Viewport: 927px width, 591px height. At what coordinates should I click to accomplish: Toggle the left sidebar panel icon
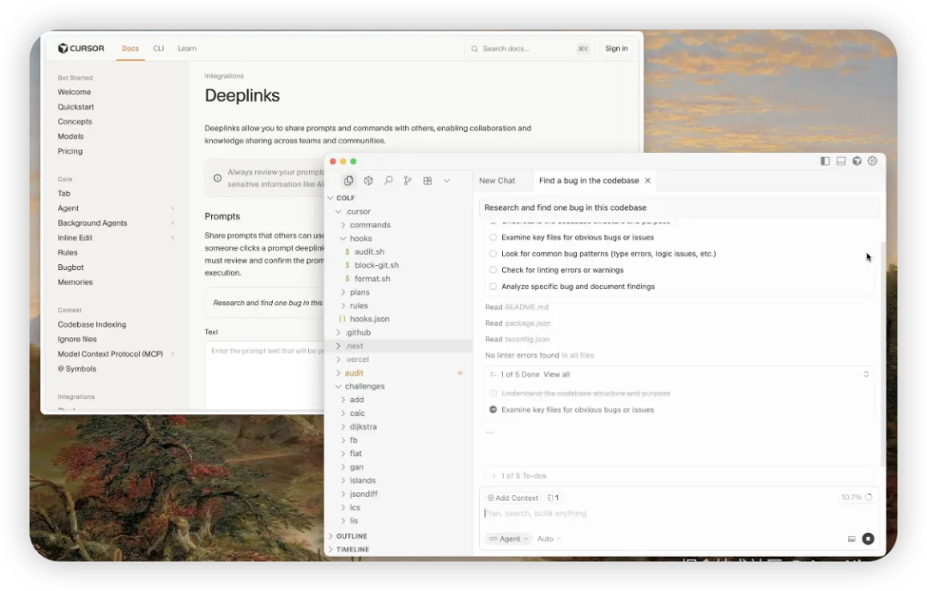pos(826,160)
